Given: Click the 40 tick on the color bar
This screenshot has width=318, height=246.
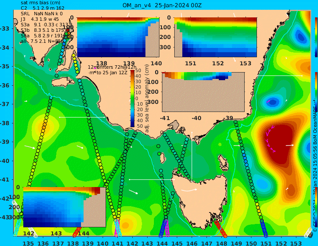Looking at the screenshot, I should click(138, 76).
